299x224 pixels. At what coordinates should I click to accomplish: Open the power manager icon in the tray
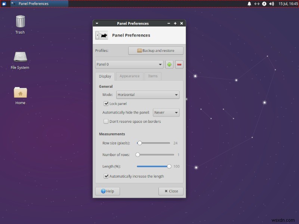click(x=264, y=4)
